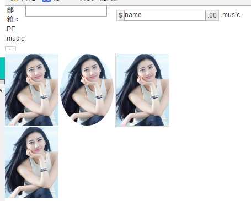The image size is (251, 201).
Task: Click the 邮箱 label
Action: click(13, 14)
